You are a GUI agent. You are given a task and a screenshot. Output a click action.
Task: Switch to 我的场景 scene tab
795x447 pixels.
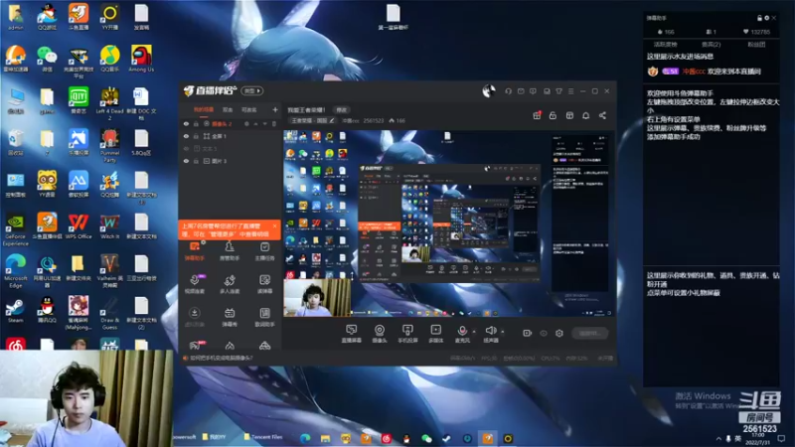point(204,109)
